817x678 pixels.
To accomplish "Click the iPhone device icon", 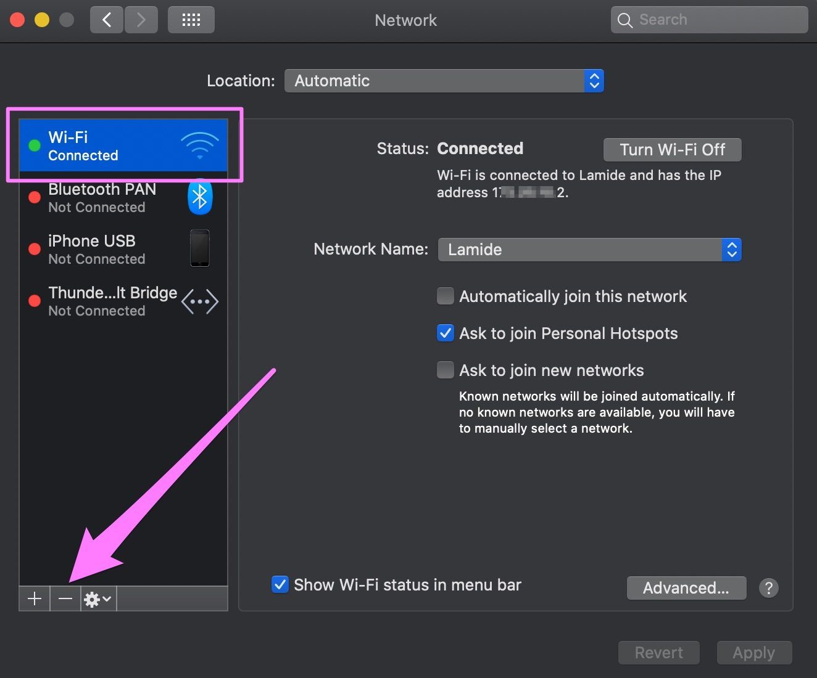I will pyautogui.click(x=200, y=248).
